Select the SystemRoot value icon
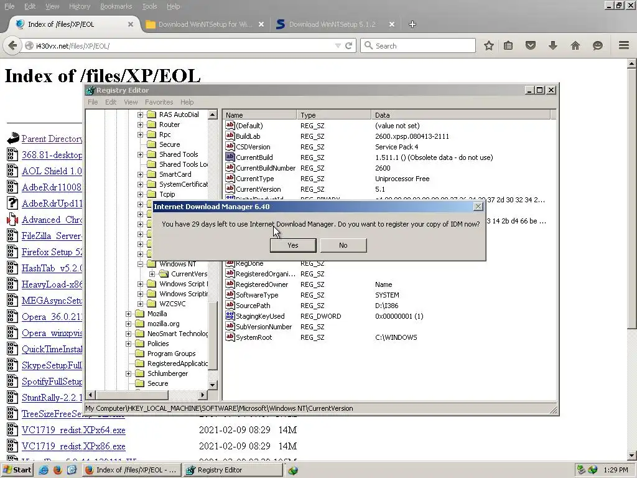This screenshot has height=478, width=637. 230,337
